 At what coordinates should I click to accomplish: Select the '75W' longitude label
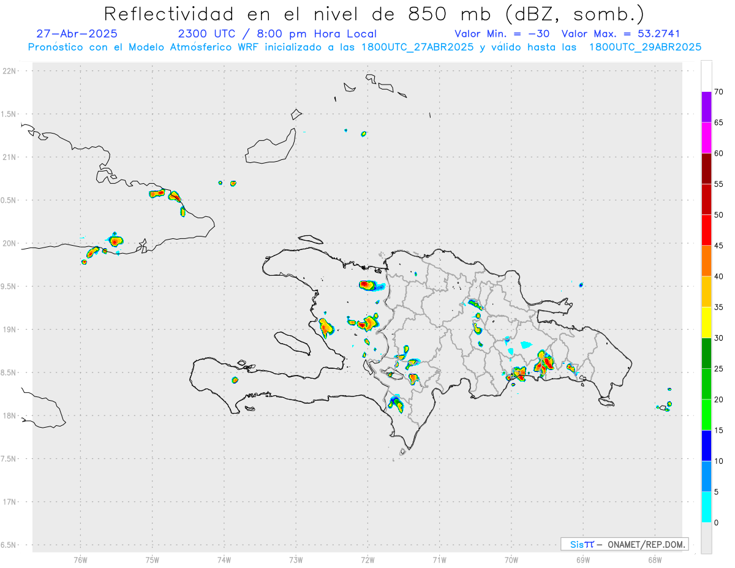[x=153, y=559]
